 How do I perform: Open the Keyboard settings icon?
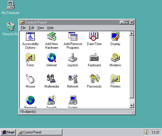[94, 58]
